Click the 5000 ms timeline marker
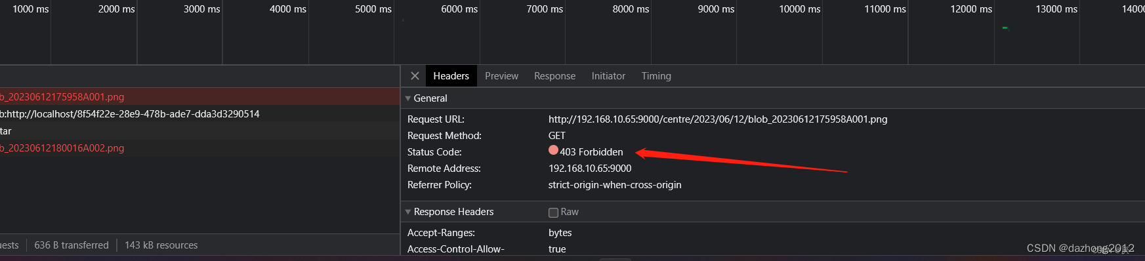 pyautogui.click(x=373, y=9)
